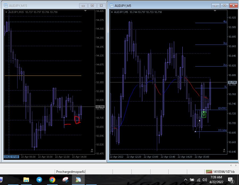Expand the AUDJPY,M15 chart header triangle

click(6, 12)
